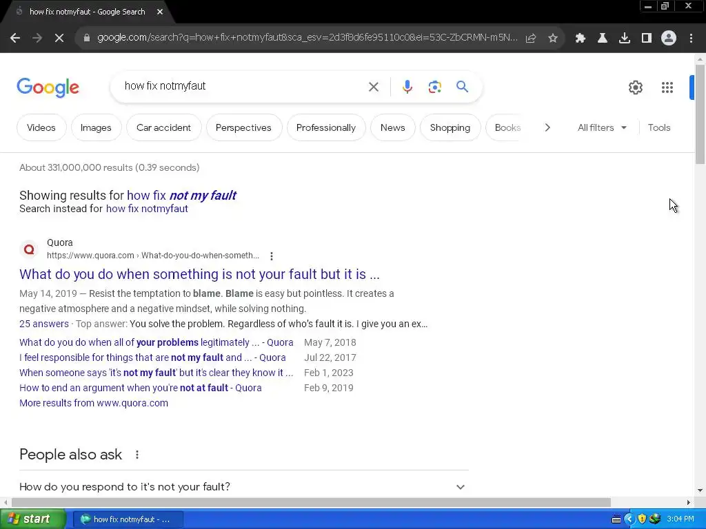Viewport: 706px width, 529px height.
Task: Search instead for 'how fix notmyfaut' link
Action: 147,209
